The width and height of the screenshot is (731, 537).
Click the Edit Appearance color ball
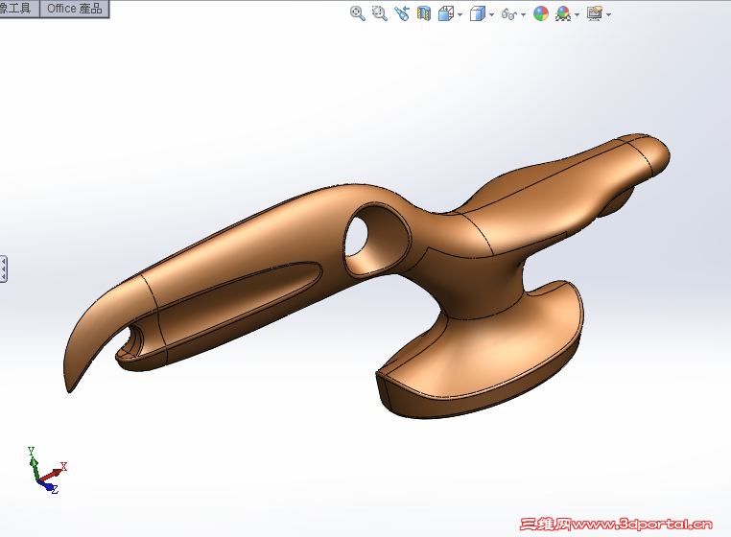541,13
